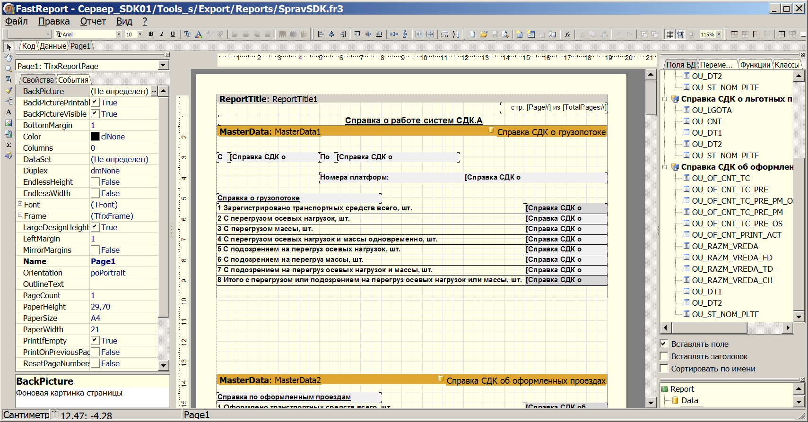This screenshot has width=808, height=422.
Task: Choose the text edit tool
Action: pyautogui.click(x=9, y=79)
